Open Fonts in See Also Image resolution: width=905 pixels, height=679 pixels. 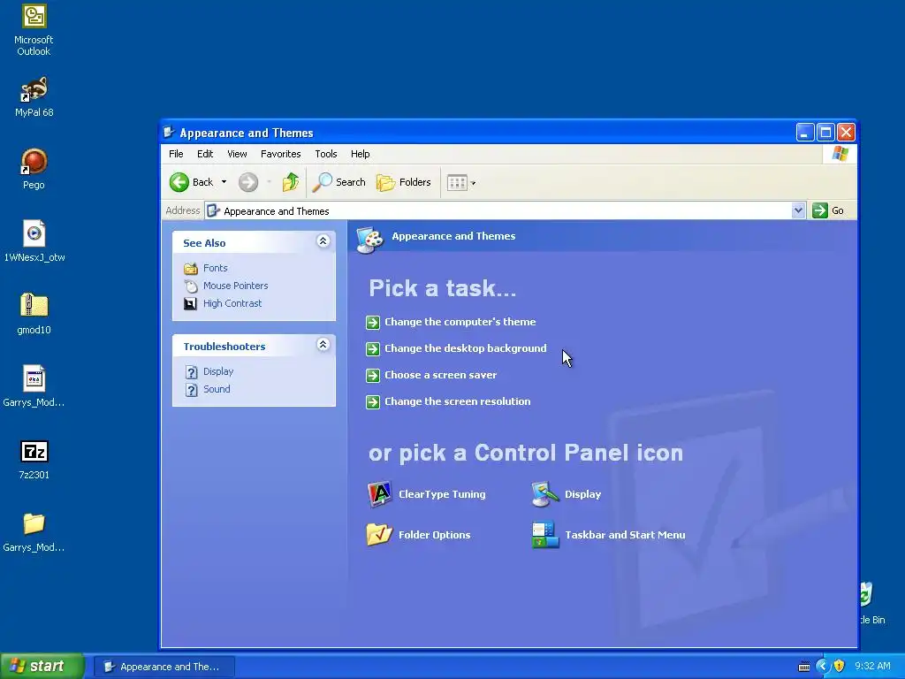coord(216,268)
